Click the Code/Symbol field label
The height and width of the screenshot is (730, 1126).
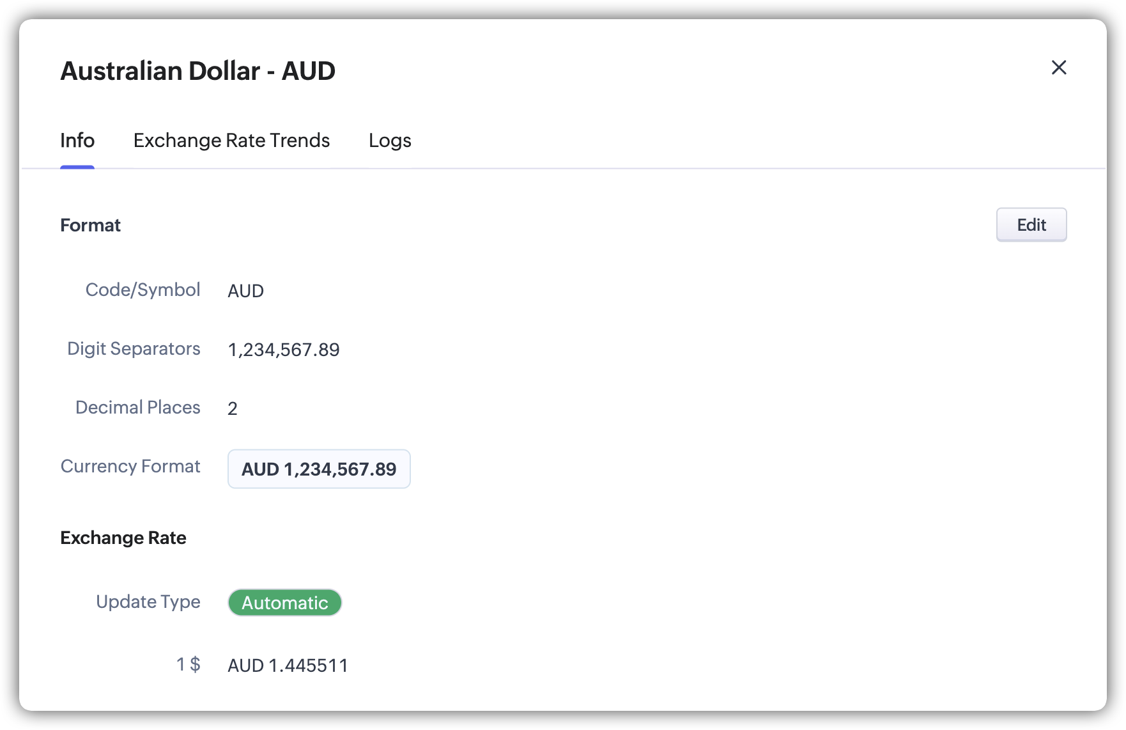(143, 290)
